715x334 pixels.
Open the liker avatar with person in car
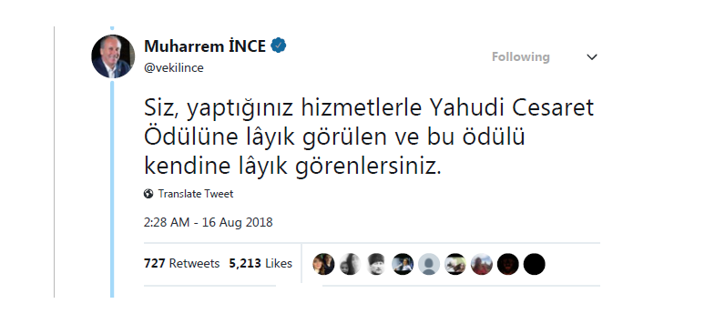(403, 264)
